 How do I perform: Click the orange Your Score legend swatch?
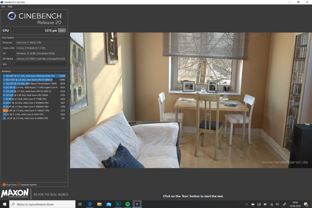(4, 185)
